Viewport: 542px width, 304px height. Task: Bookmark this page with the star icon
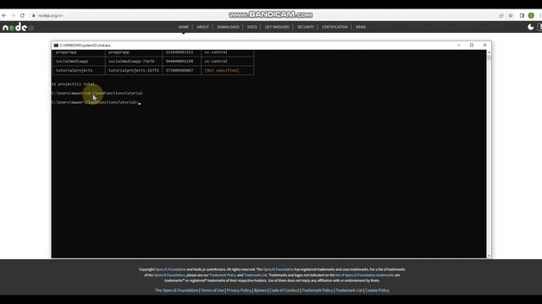coord(511,15)
